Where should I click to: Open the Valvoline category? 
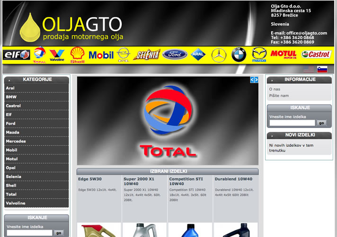[15, 203]
